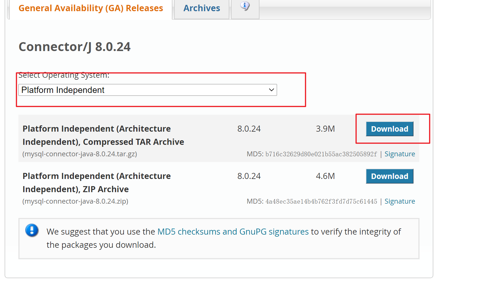
Task: Click the mysql-connector-java-8.0.24.tar.gz filename
Action: (80, 154)
